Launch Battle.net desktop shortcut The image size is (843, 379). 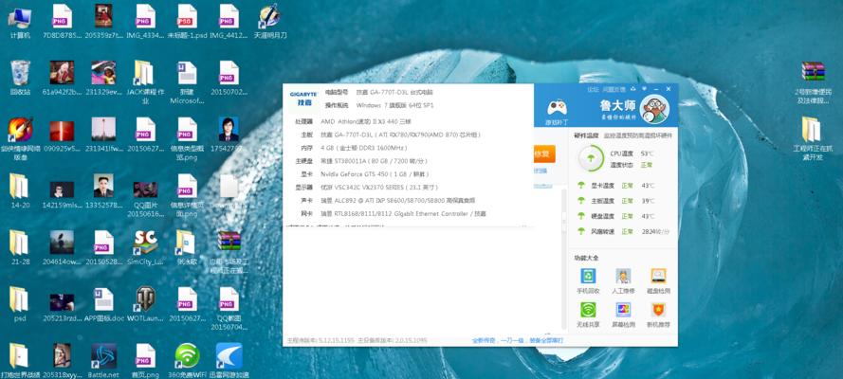click(103, 360)
